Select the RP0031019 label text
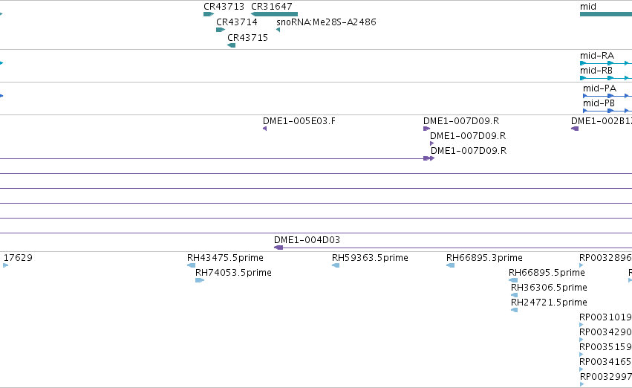The image size is (632, 388). coord(605,317)
